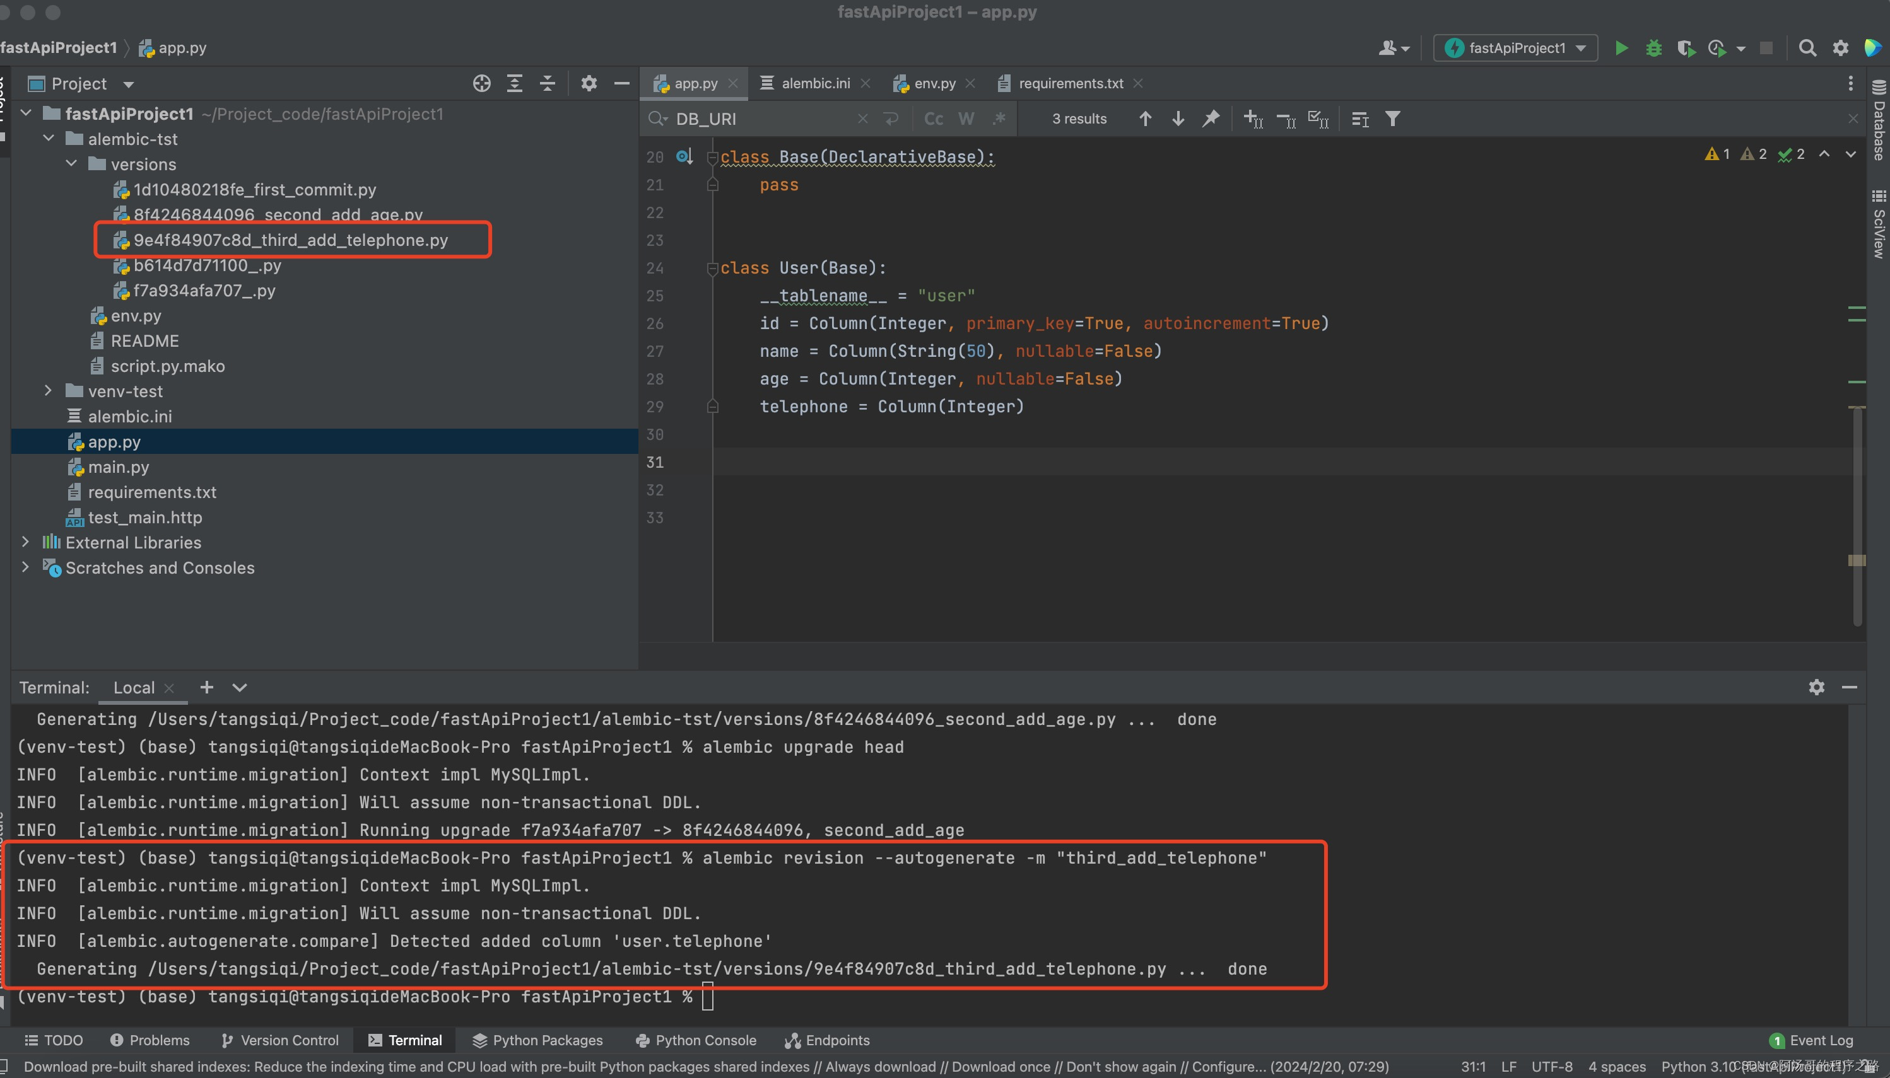Hide the Project tool window
Image resolution: width=1890 pixels, height=1078 pixels.
[623, 84]
